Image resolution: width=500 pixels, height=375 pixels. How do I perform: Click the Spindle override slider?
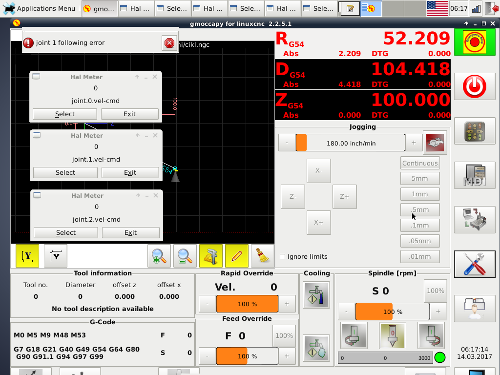point(393,312)
